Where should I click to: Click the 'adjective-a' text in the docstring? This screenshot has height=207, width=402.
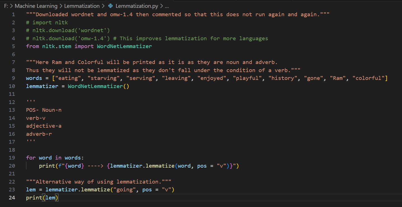coord(44,126)
